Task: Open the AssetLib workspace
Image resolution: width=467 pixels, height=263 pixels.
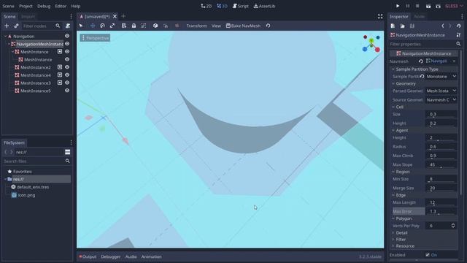Action: [x=264, y=6]
